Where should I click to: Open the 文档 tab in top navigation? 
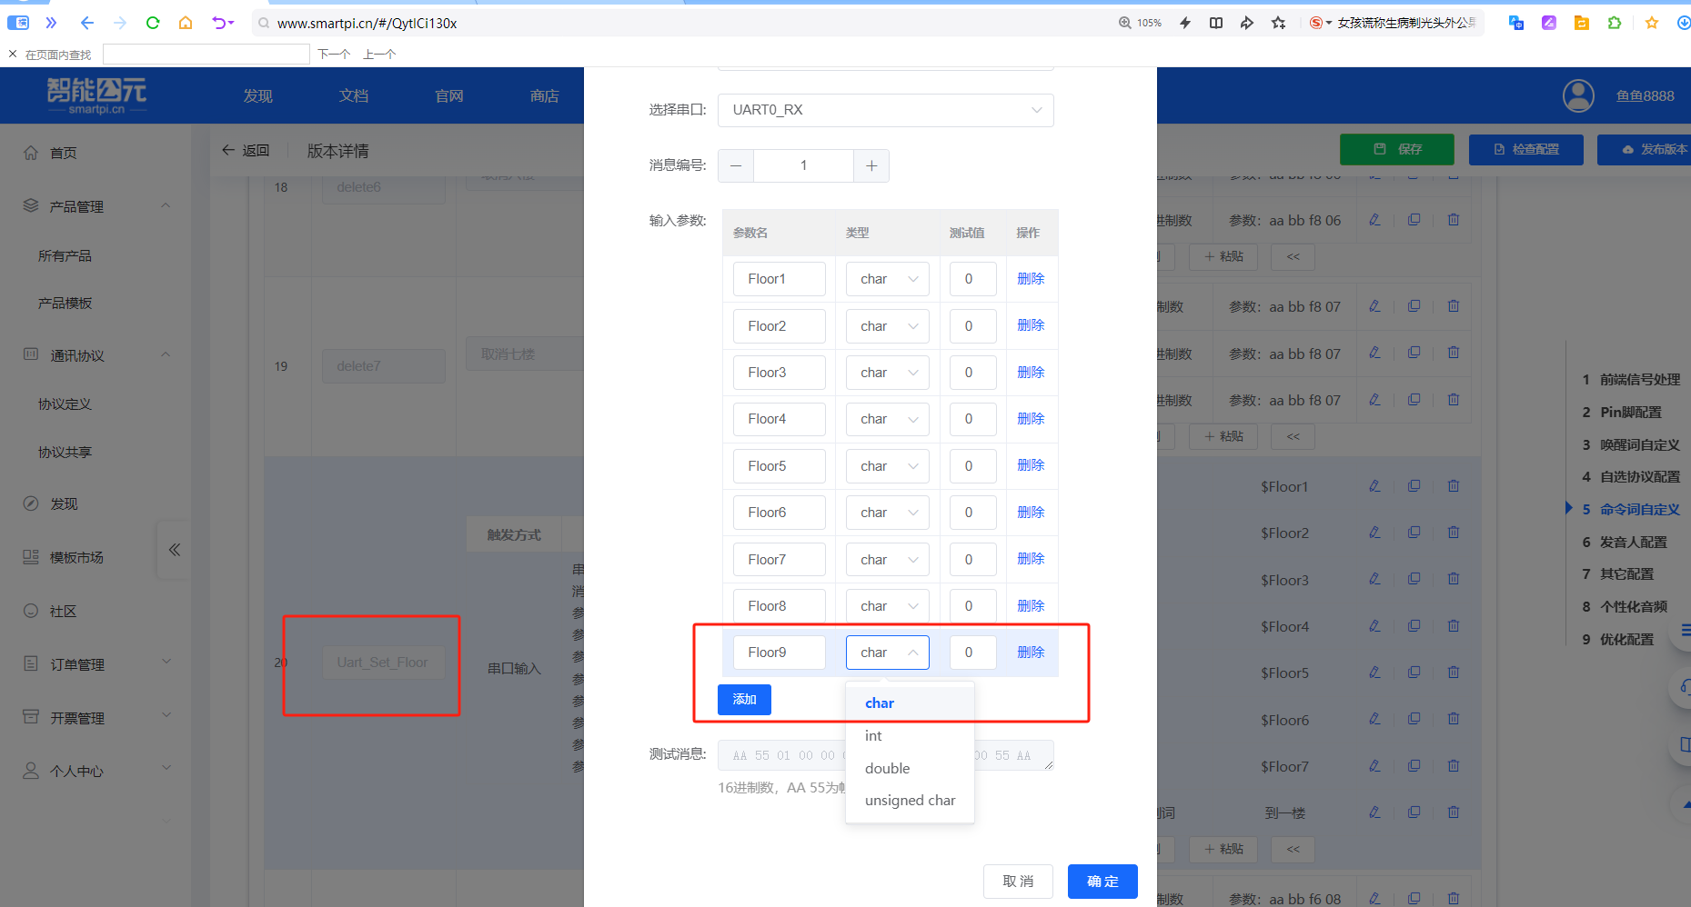(353, 95)
